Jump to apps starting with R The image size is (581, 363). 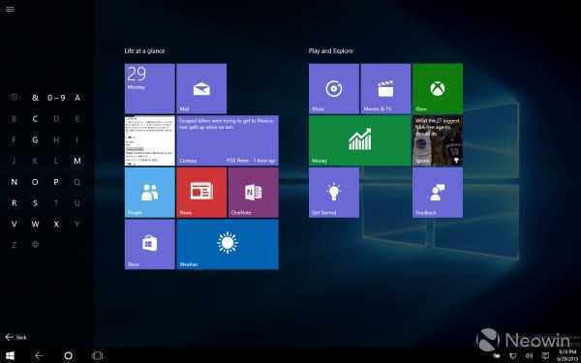click(x=15, y=203)
